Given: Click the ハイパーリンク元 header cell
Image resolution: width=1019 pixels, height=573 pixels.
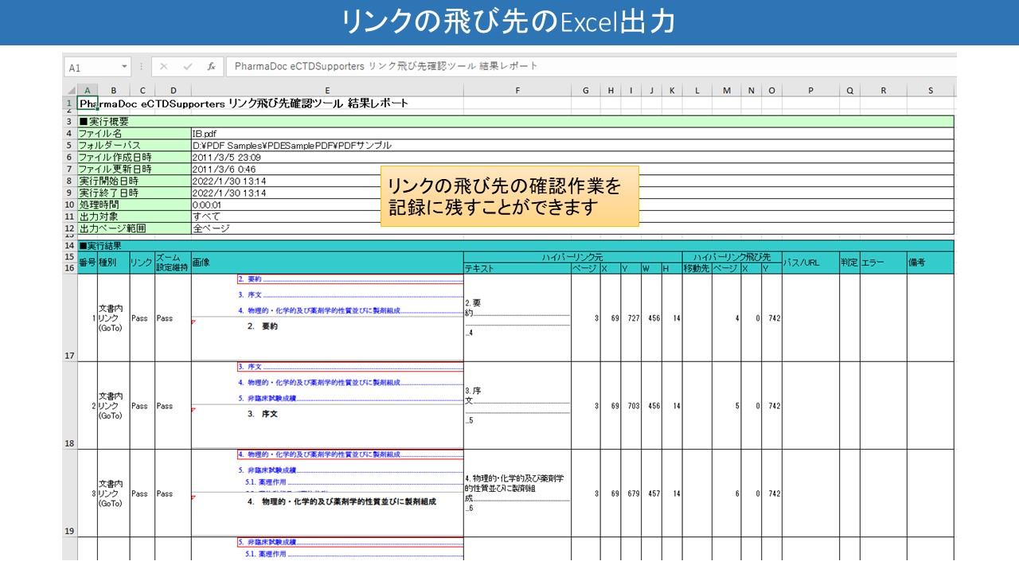Looking at the screenshot, I should coord(572,257).
